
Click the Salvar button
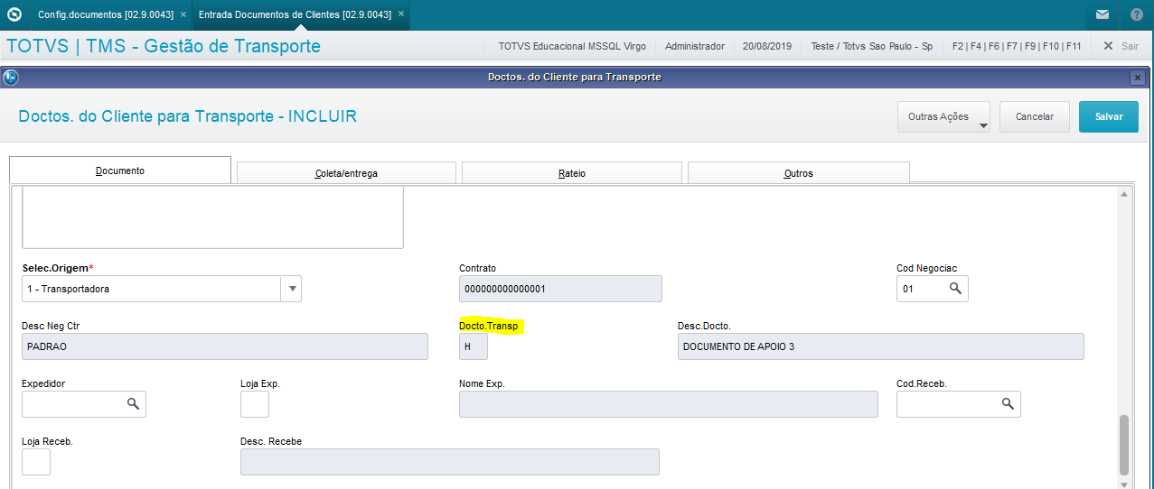pyautogui.click(x=1109, y=116)
